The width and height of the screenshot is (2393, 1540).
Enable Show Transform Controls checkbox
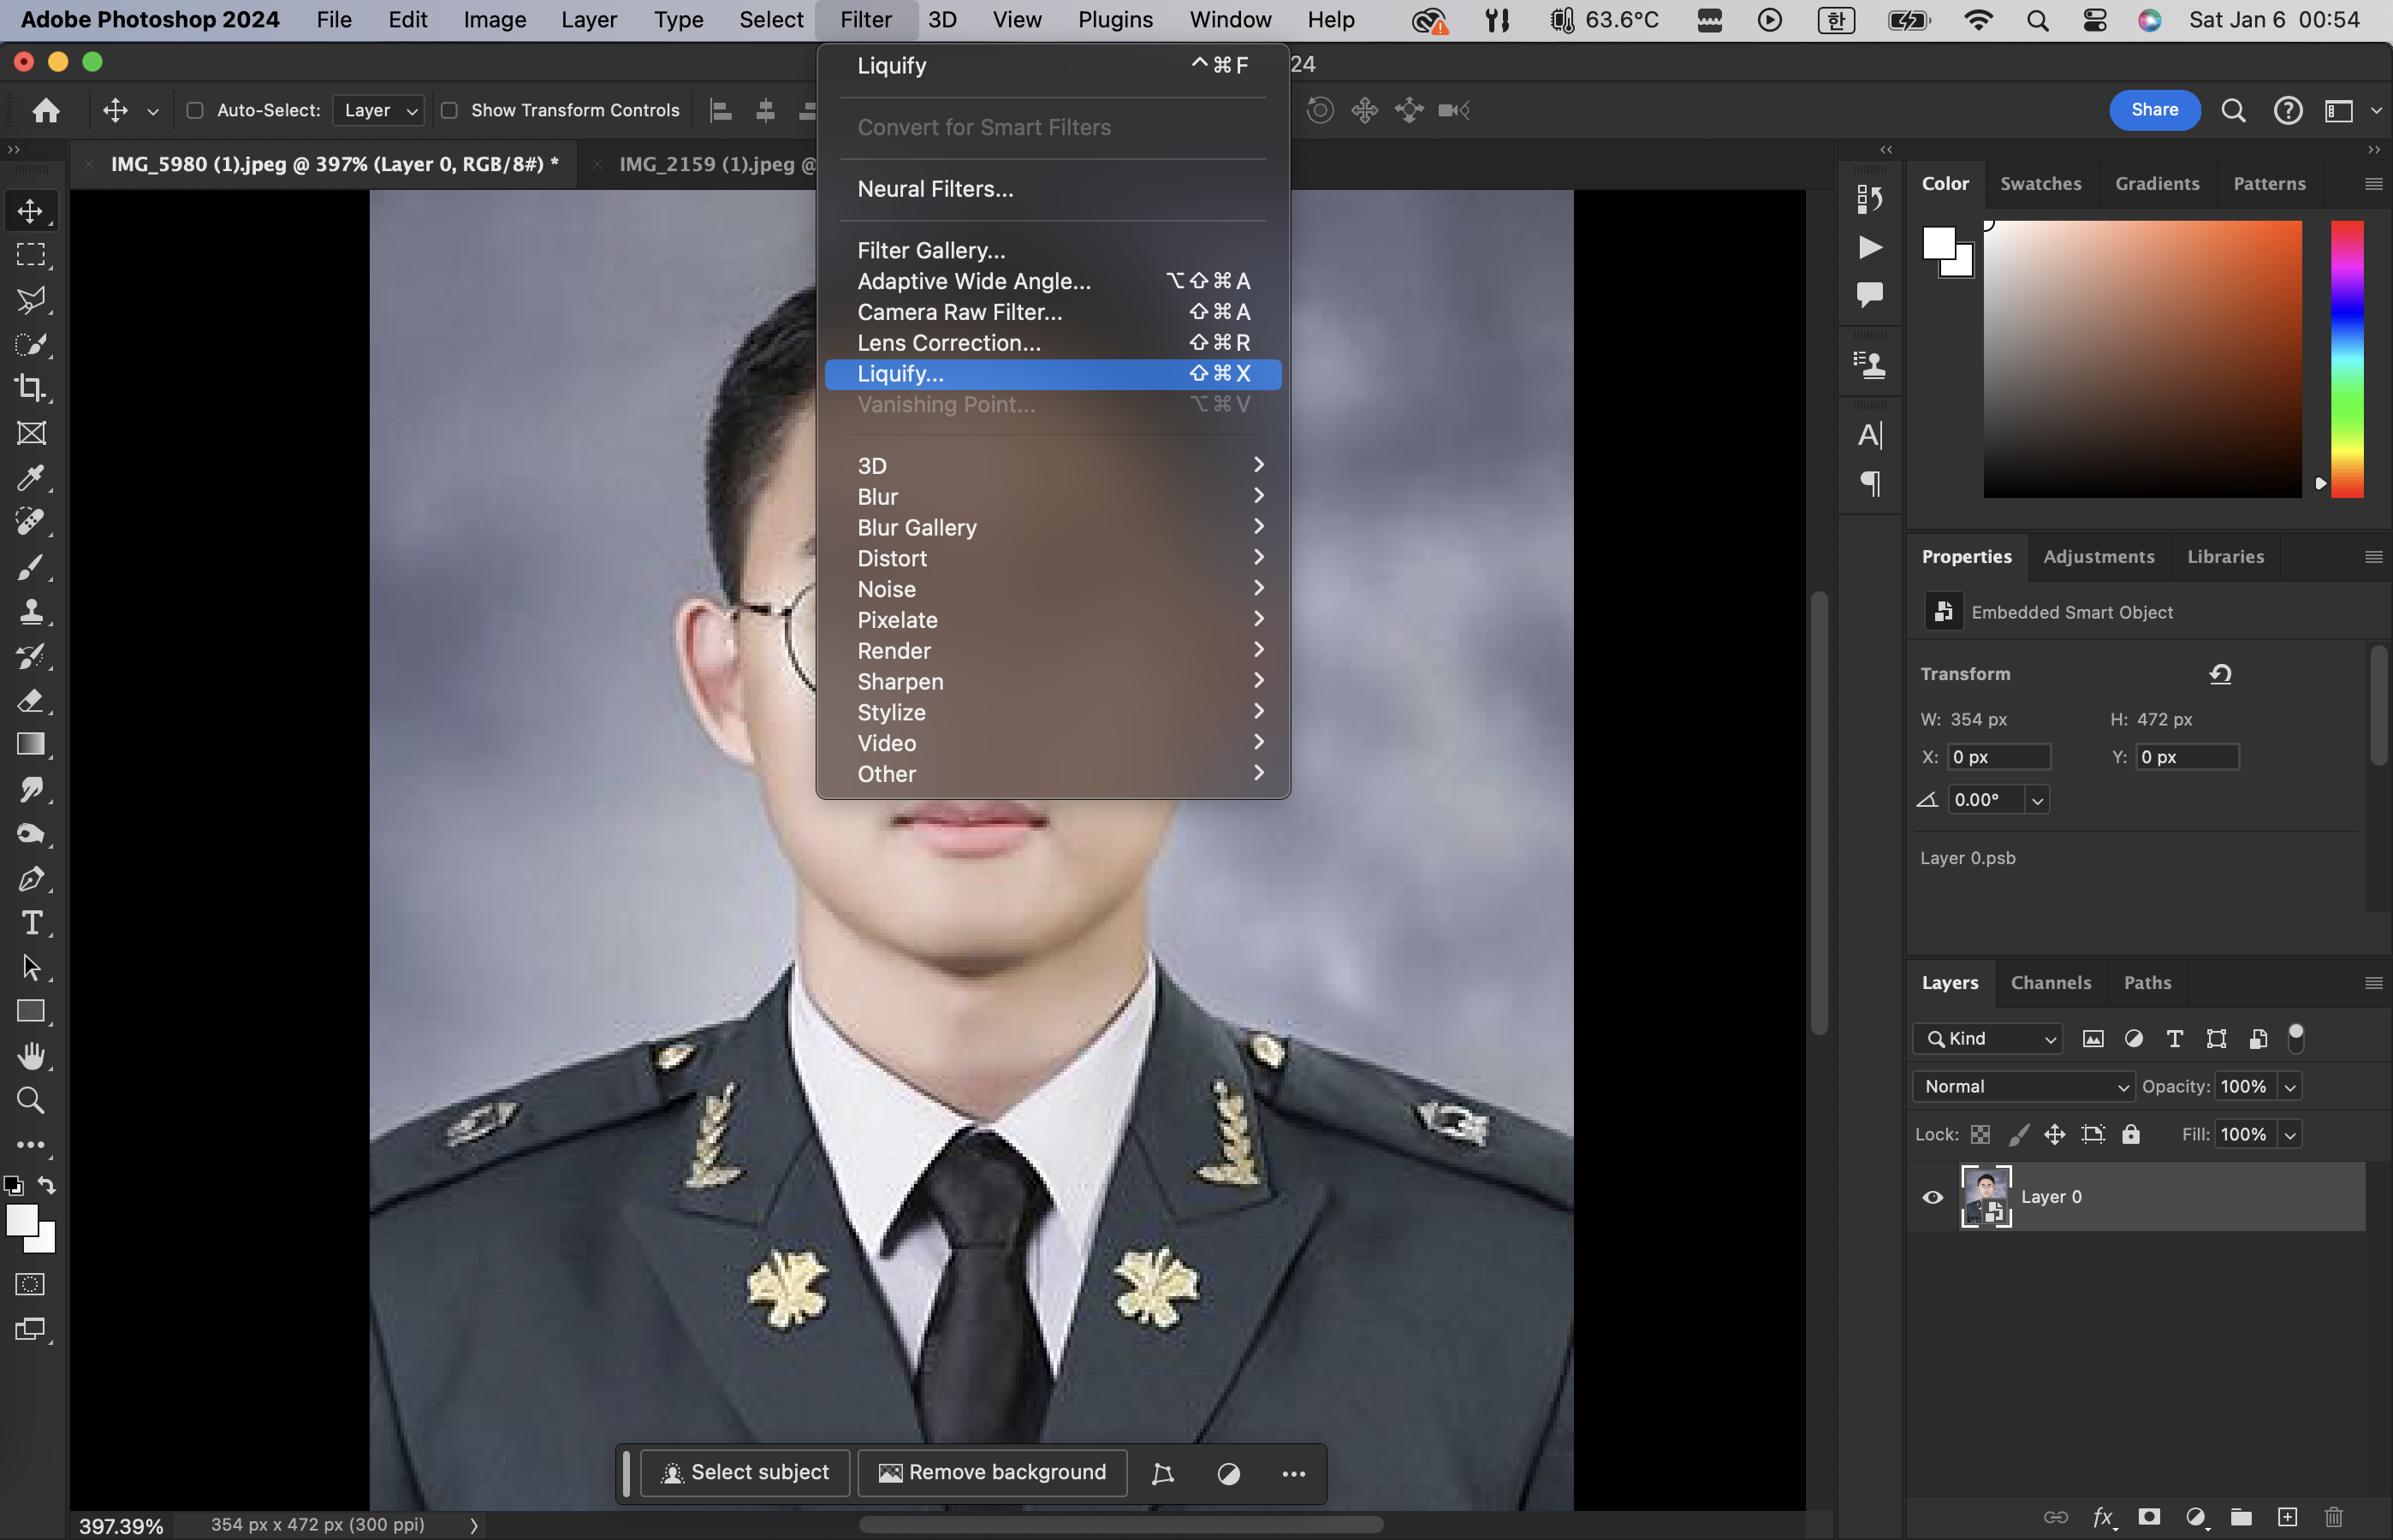pyautogui.click(x=450, y=110)
